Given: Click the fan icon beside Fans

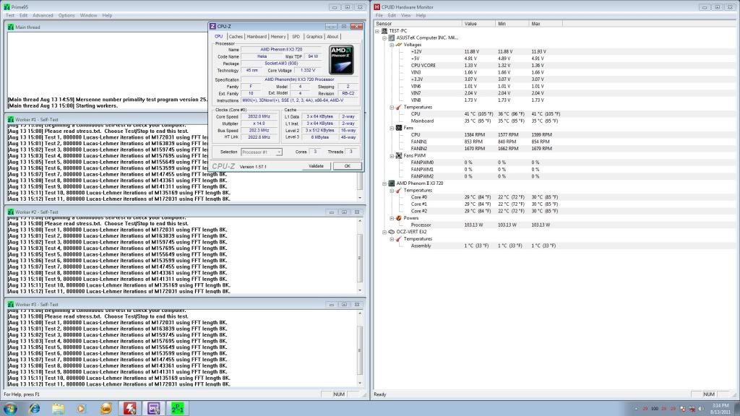Looking at the screenshot, I should tap(399, 128).
